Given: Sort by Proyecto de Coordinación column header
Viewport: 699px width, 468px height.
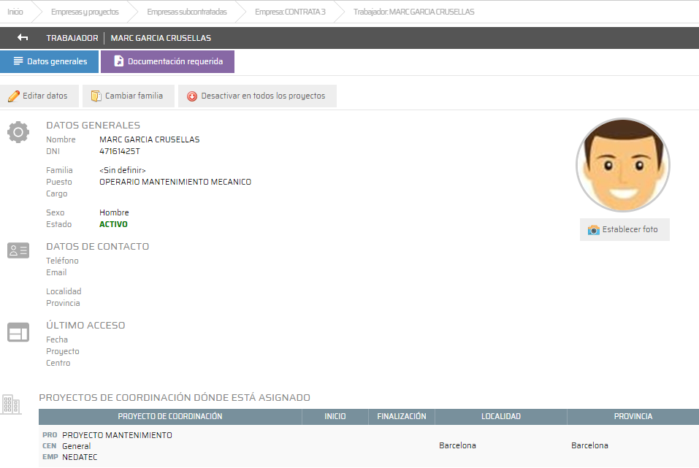Looking at the screenshot, I should (x=170, y=416).
